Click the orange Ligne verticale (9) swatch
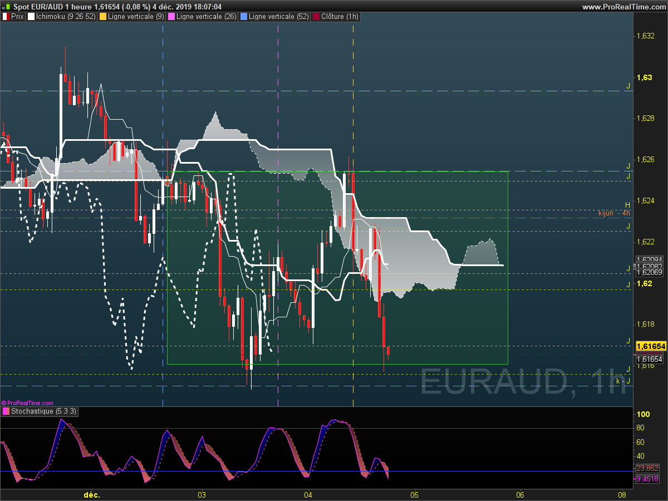 pyautogui.click(x=102, y=17)
